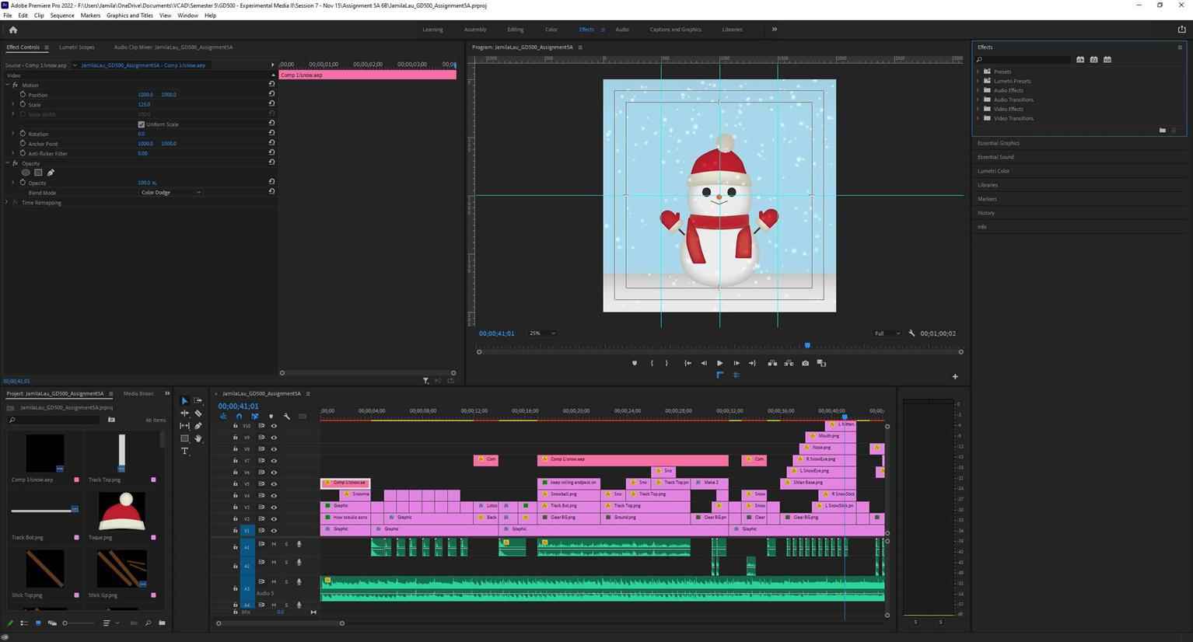The width and height of the screenshot is (1193, 642).
Task: Toggle lock on track V3
Action: (x=236, y=507)
